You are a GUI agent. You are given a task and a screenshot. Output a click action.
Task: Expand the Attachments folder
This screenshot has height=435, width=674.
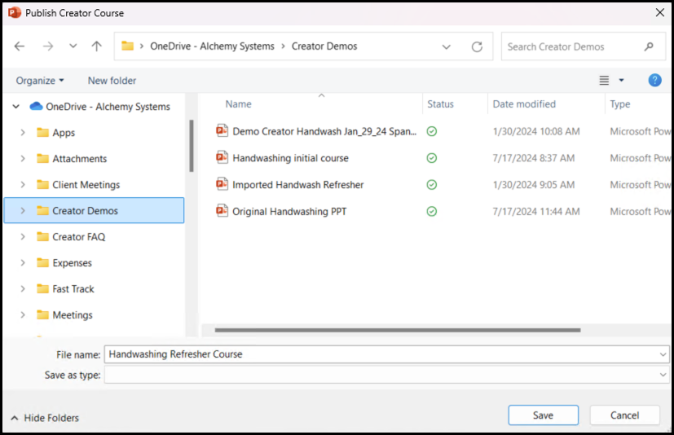point(23,159)
